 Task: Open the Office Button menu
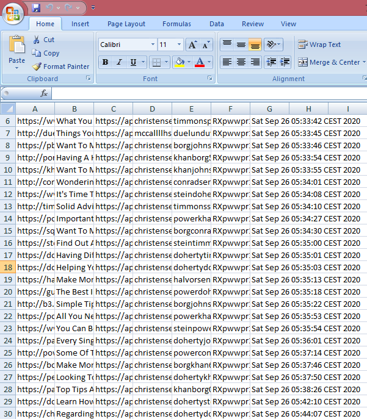(x=13, y=13)
